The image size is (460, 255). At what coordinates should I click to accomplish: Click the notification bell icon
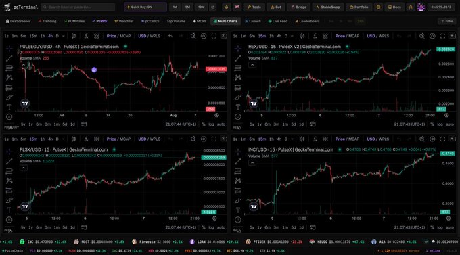(x=226, y=7)
